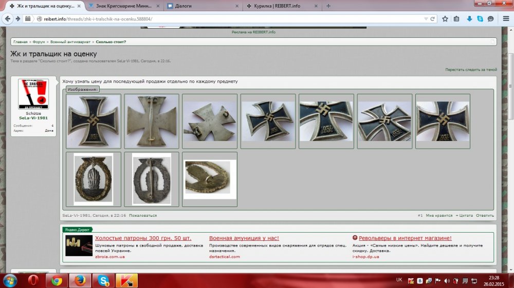Click the Skype toolbar extension icon
The width and height of the screenshot is (514, 288).
(x=480, y=18)
